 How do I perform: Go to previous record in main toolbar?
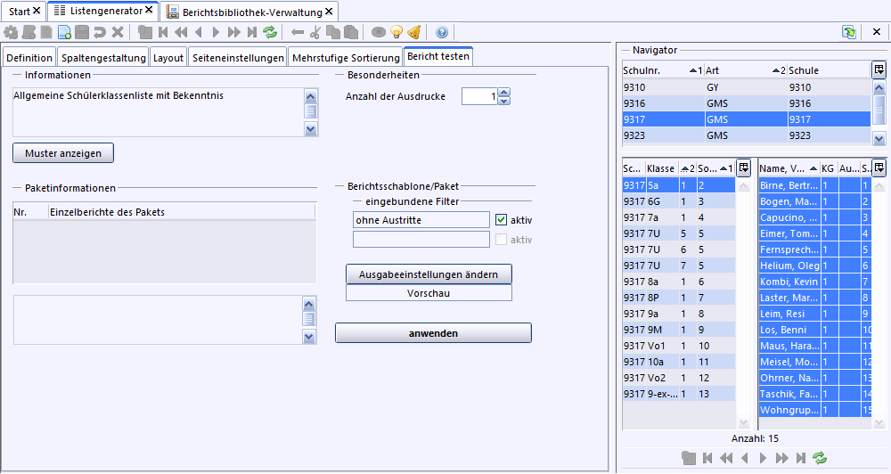click(199, 32)
